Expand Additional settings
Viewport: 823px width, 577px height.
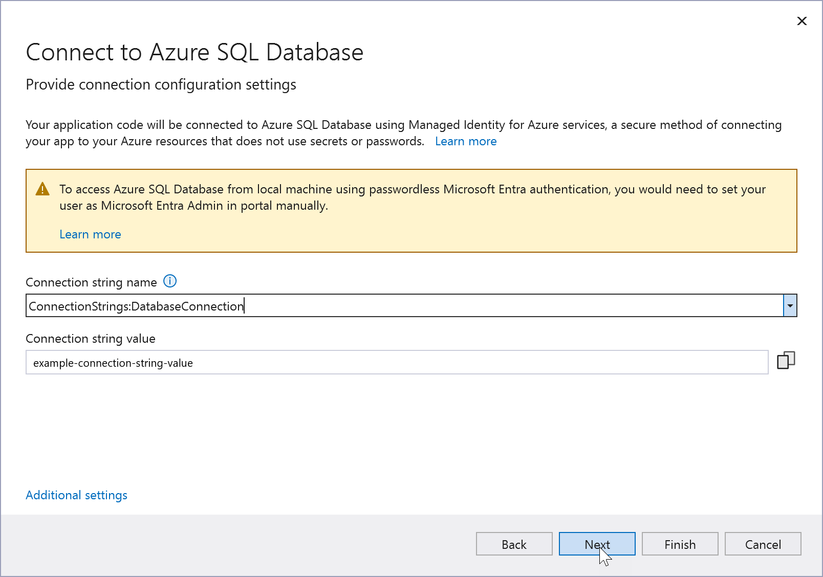[76, 495]
